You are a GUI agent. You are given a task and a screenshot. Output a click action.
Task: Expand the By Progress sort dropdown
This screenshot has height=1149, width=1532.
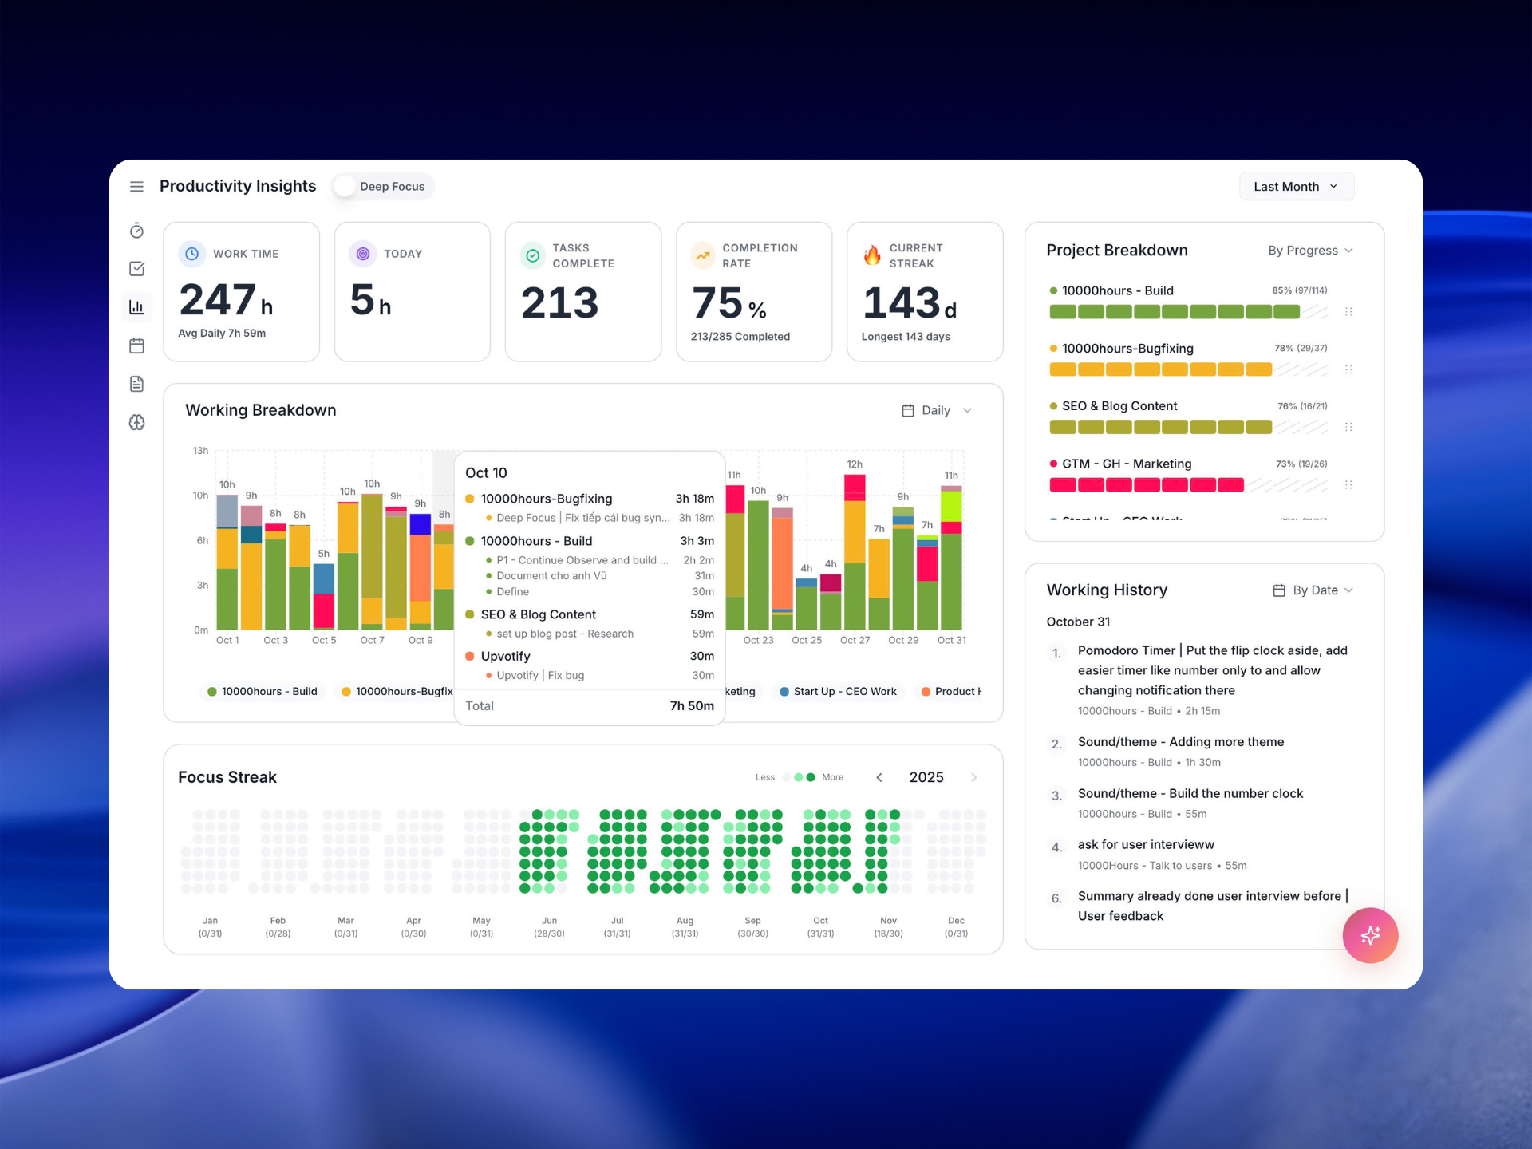pyautogui.click(x=1310, y=251)
